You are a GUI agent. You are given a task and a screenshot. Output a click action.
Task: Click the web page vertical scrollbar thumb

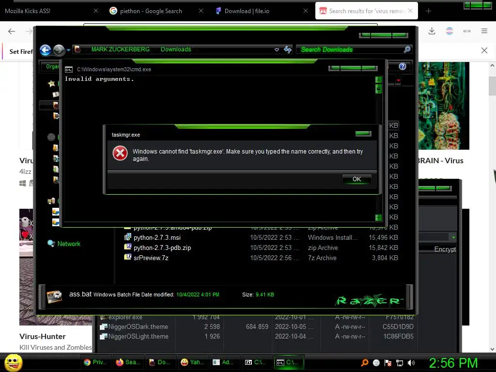(492, 86)
